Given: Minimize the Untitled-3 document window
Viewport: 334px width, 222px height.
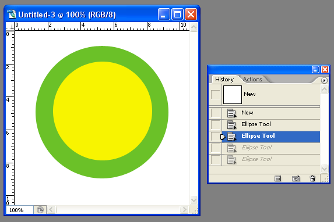Looking at the screenshot, I should [164, 15].
